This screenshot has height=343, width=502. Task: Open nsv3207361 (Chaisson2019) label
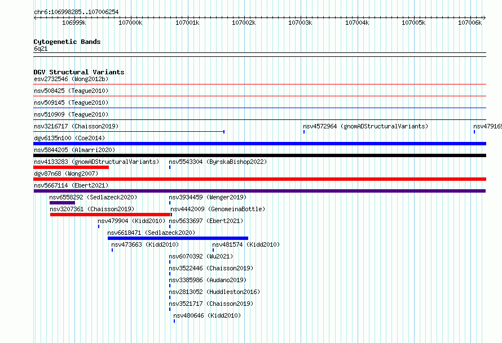(92, 209)
